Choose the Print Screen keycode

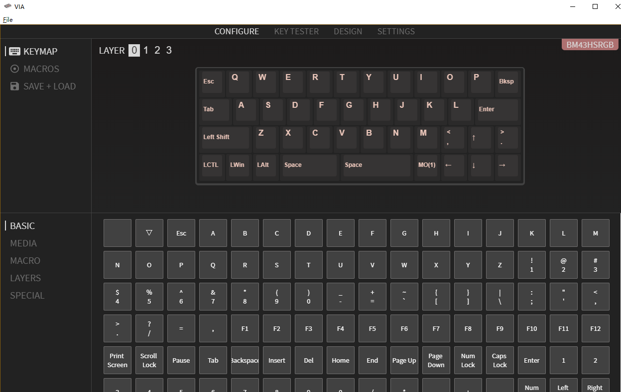pyautogui.click(x=117, y=360)
